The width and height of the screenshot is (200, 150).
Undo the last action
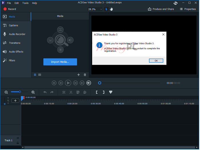click(x=45, y=92)
